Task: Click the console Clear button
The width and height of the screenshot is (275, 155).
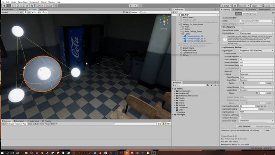Action: pos(4,124)
